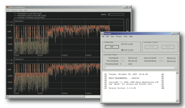The image size is (185, 108).
Task: Open the Process menu in Saracon
Action: (119, 37)
